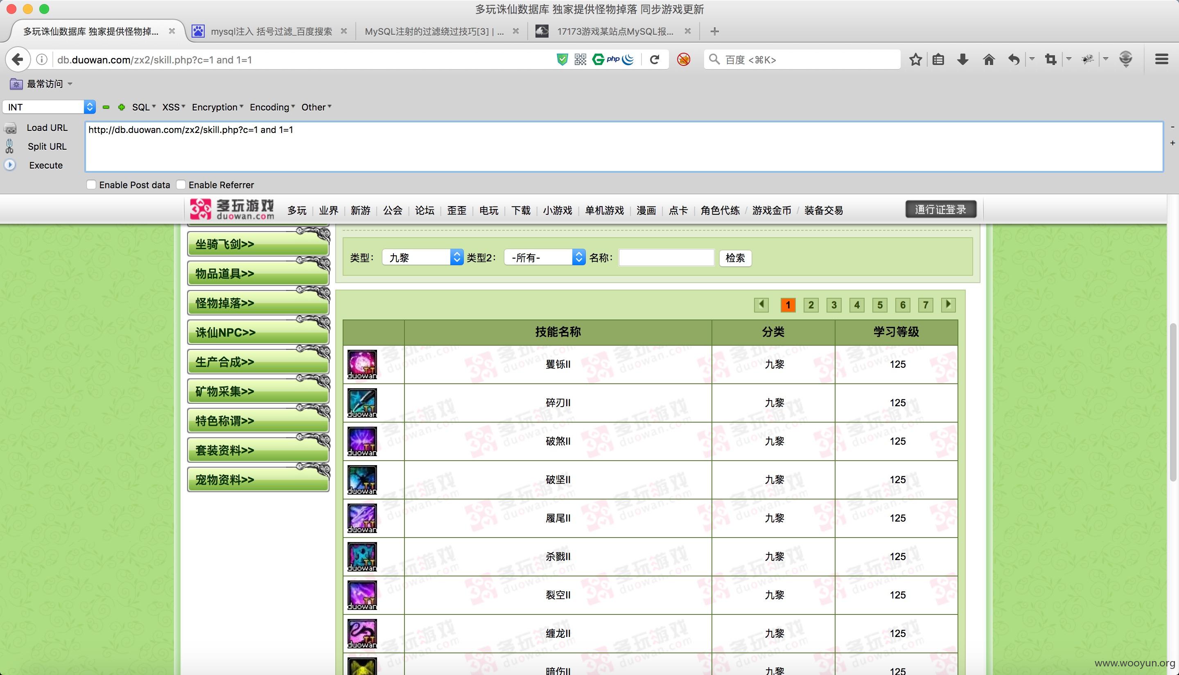Image resolution: width=1179 pixels, height=675 pixels.
Task: Open the Encoding dropdown menu
Action: point(272,107)
